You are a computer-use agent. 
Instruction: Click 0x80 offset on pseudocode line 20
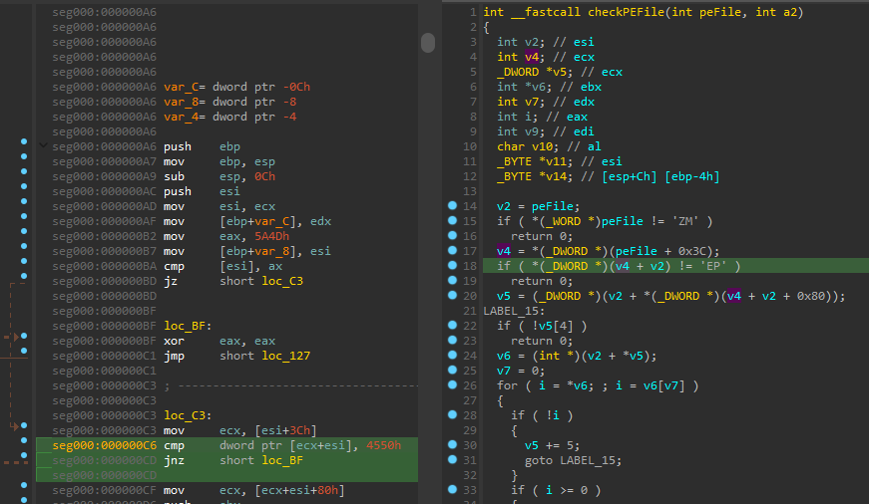811,296
